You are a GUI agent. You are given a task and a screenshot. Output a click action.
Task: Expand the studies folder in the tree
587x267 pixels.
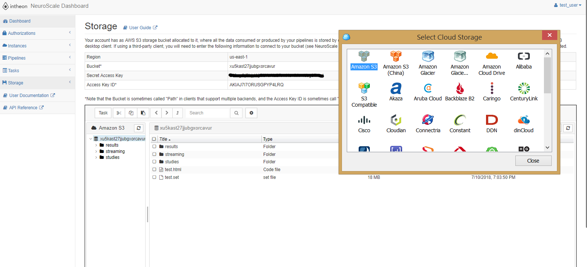(x=96, y=157)
